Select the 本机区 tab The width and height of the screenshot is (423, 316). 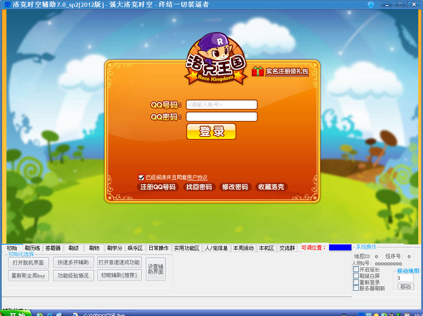coord(266,248)
